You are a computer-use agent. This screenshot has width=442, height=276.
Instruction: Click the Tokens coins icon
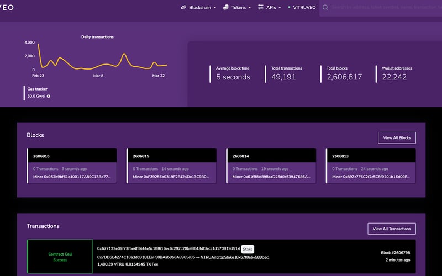226,7
